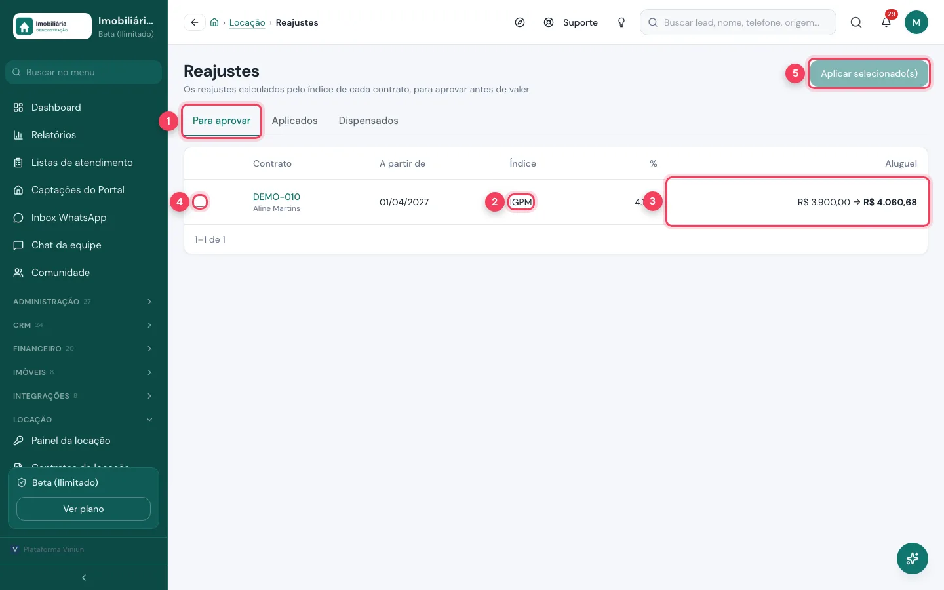Image resolution: width=944 pixels, height=590 pixels.
Task: Click the date 01/04/2027 cell
Action: (404, 202)
